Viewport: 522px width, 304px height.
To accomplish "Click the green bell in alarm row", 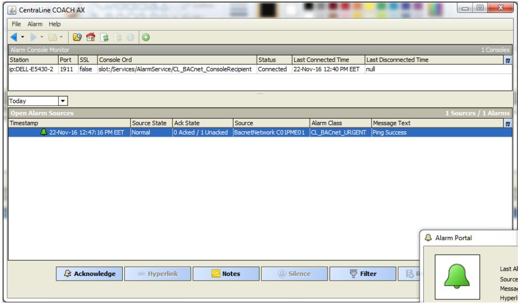I will point(44,132).
